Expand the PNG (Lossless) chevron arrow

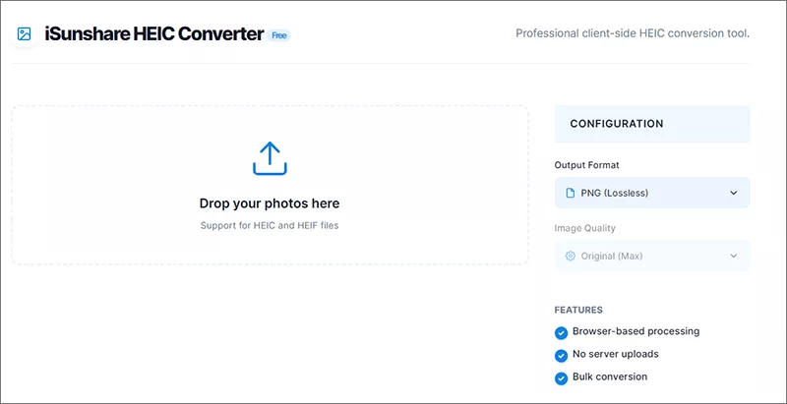(734, 193)
